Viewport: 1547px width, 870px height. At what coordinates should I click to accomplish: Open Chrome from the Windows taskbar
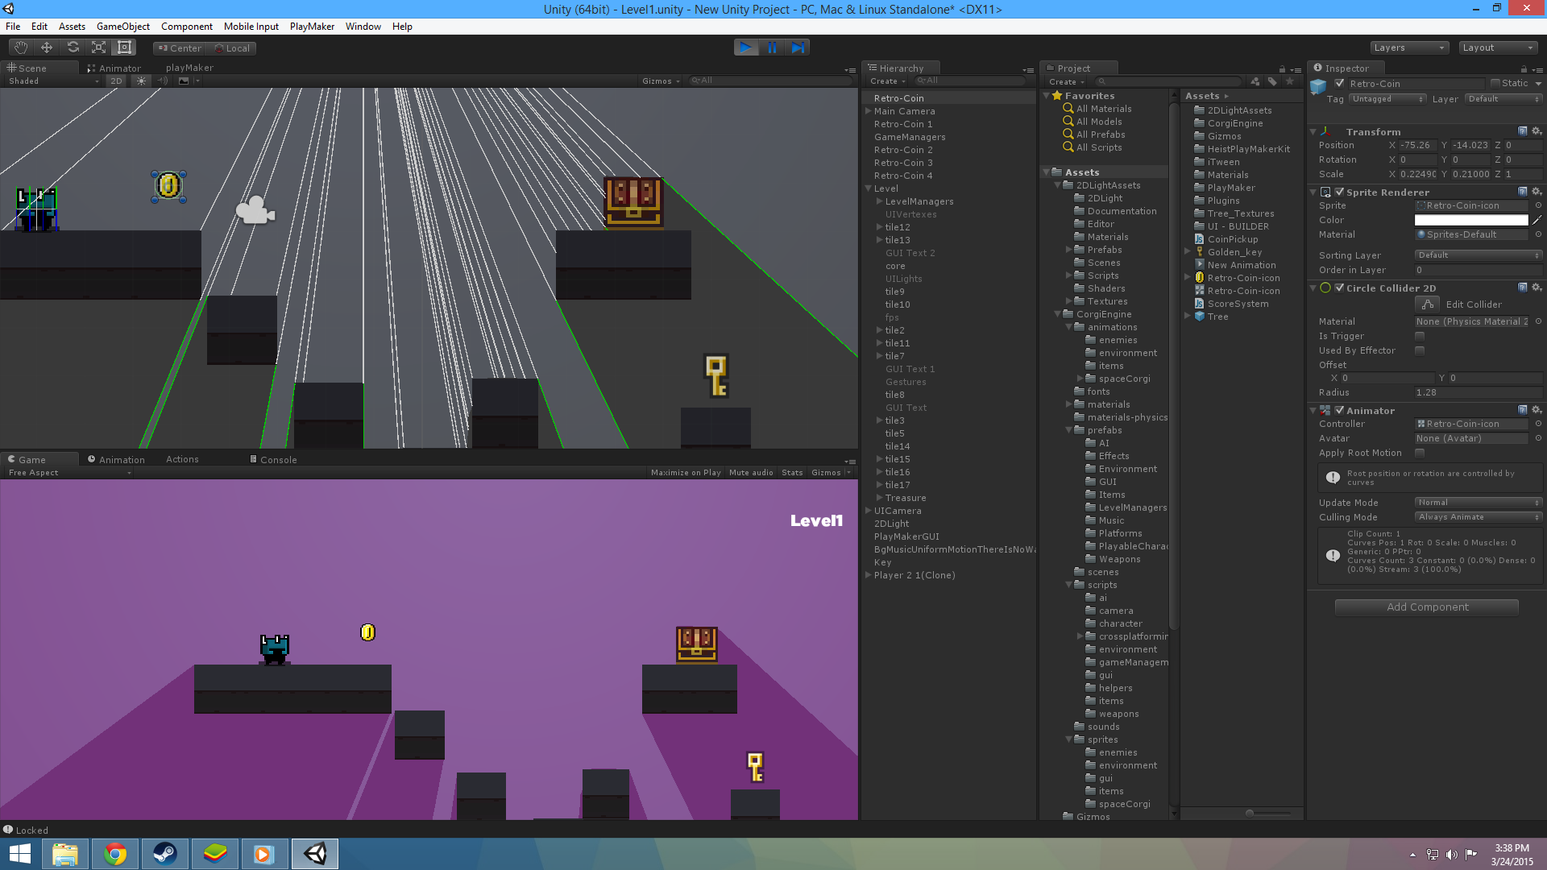pos(115,854)
